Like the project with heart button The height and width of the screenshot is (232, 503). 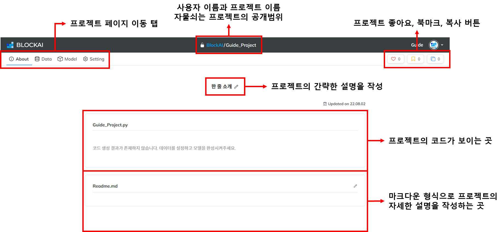click(x=396, y=59)
